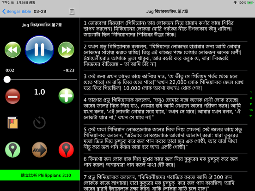255x191 pixels.
Task: Go back to Bengali Bible
Action: [17, 12]
